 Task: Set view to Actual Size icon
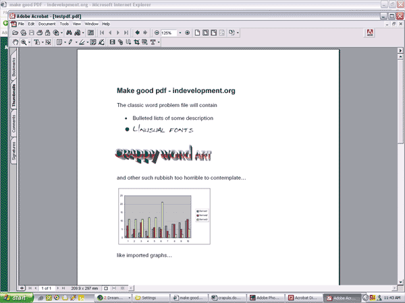click(x=197, y=33)
